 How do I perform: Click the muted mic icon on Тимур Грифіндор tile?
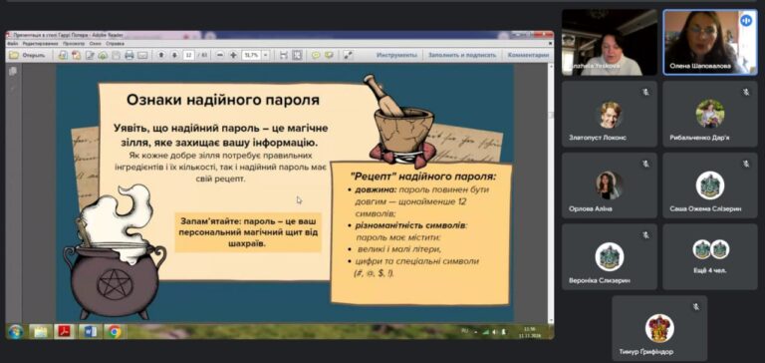pos(695,306)
